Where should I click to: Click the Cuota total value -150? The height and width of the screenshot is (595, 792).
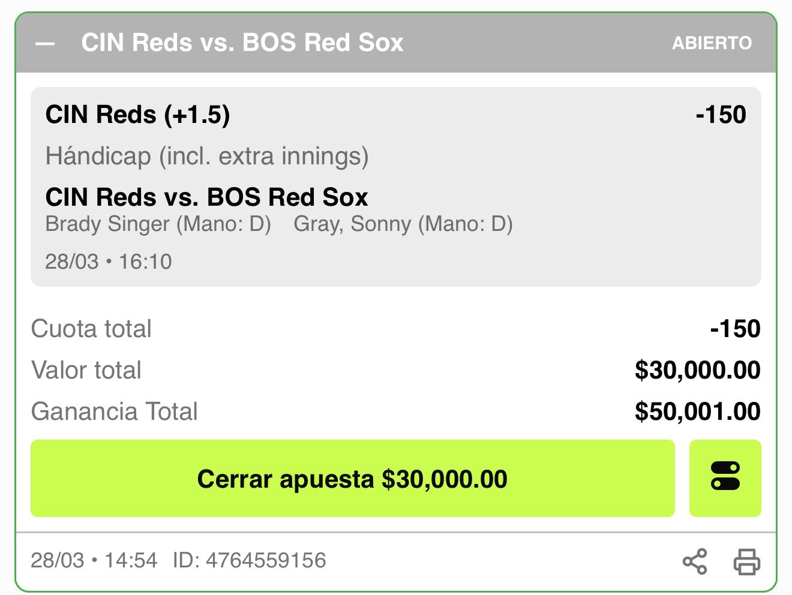735,329
